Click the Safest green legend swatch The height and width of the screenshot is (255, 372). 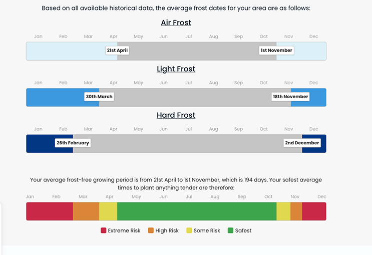[230, 230]
